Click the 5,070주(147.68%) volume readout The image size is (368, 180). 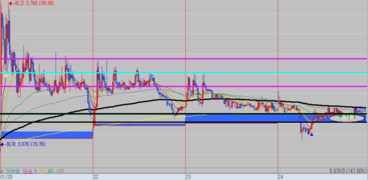[x=348, y=171]
